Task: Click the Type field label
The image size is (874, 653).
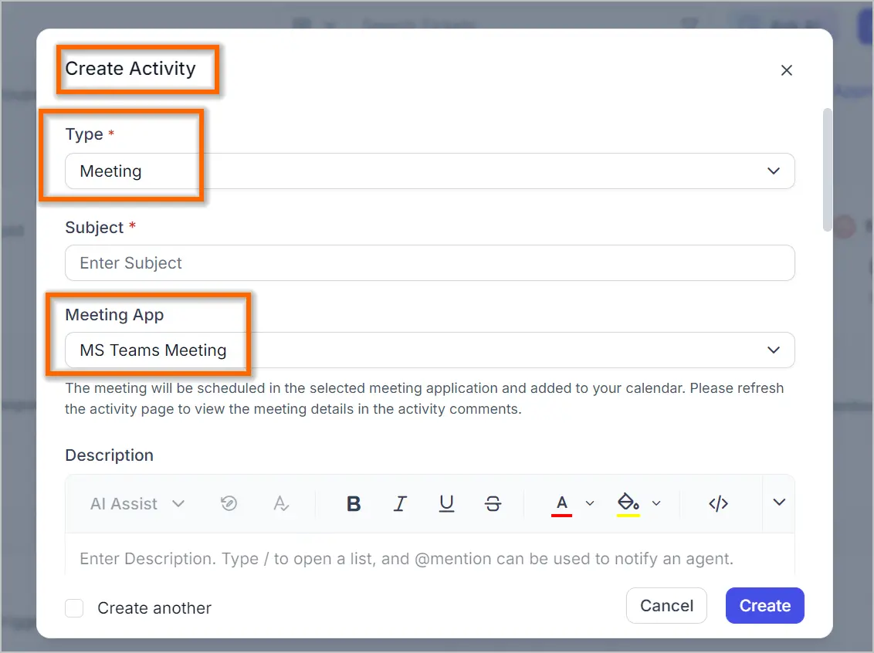Action: (x=84, y=134)
